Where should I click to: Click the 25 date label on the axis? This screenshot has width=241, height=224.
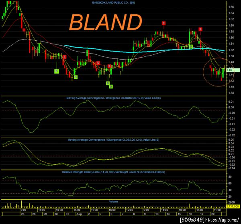point(23,214)
